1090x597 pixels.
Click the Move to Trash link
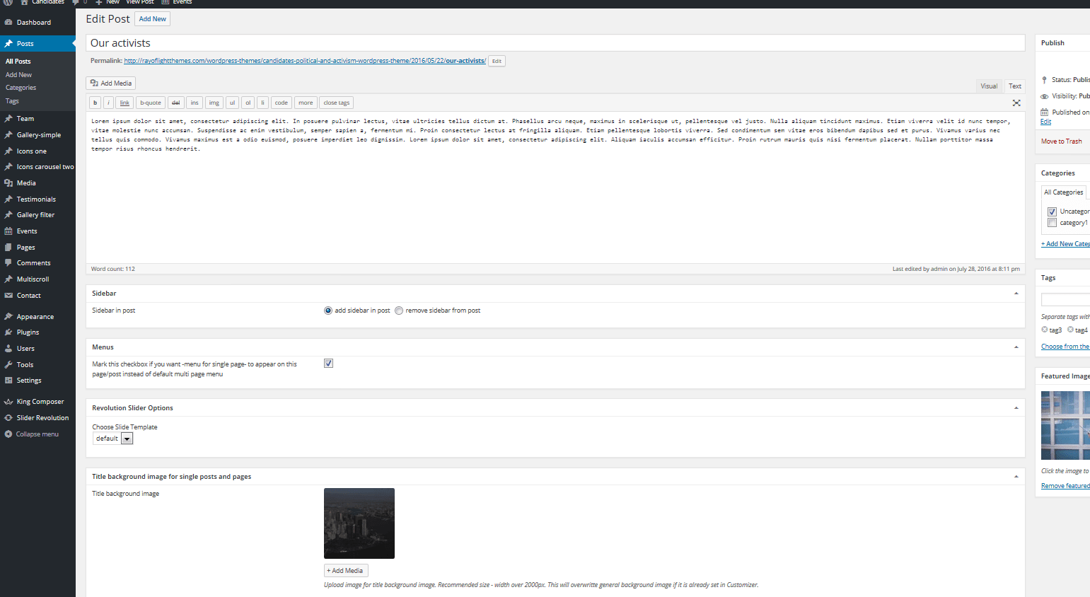(x=1061, y=141)
